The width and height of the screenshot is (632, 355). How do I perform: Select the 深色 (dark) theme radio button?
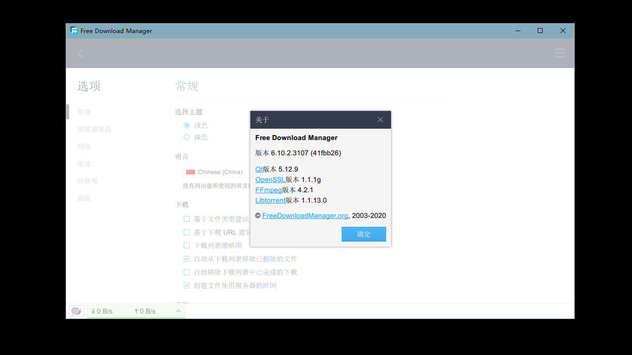[x=187, y=137]
